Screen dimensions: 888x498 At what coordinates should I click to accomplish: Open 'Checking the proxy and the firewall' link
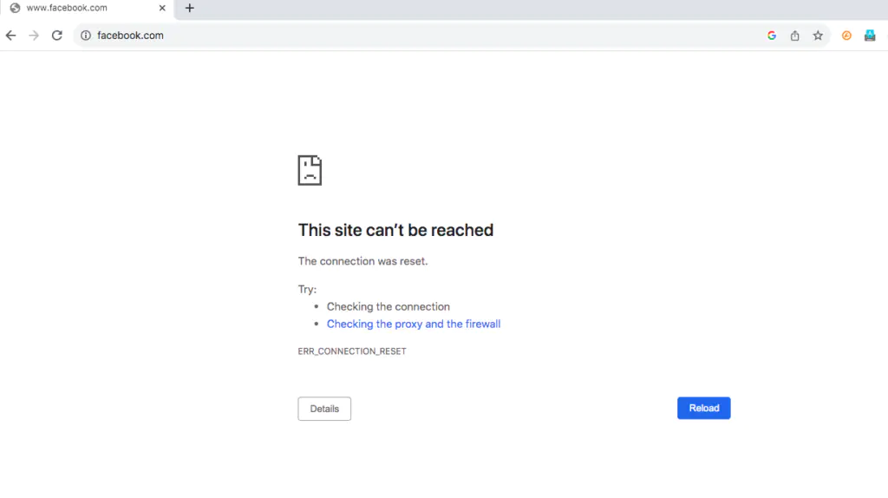coord(414,324)
